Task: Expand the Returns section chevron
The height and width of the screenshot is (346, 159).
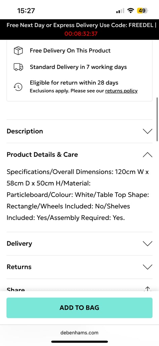Action: click(148, 267)
